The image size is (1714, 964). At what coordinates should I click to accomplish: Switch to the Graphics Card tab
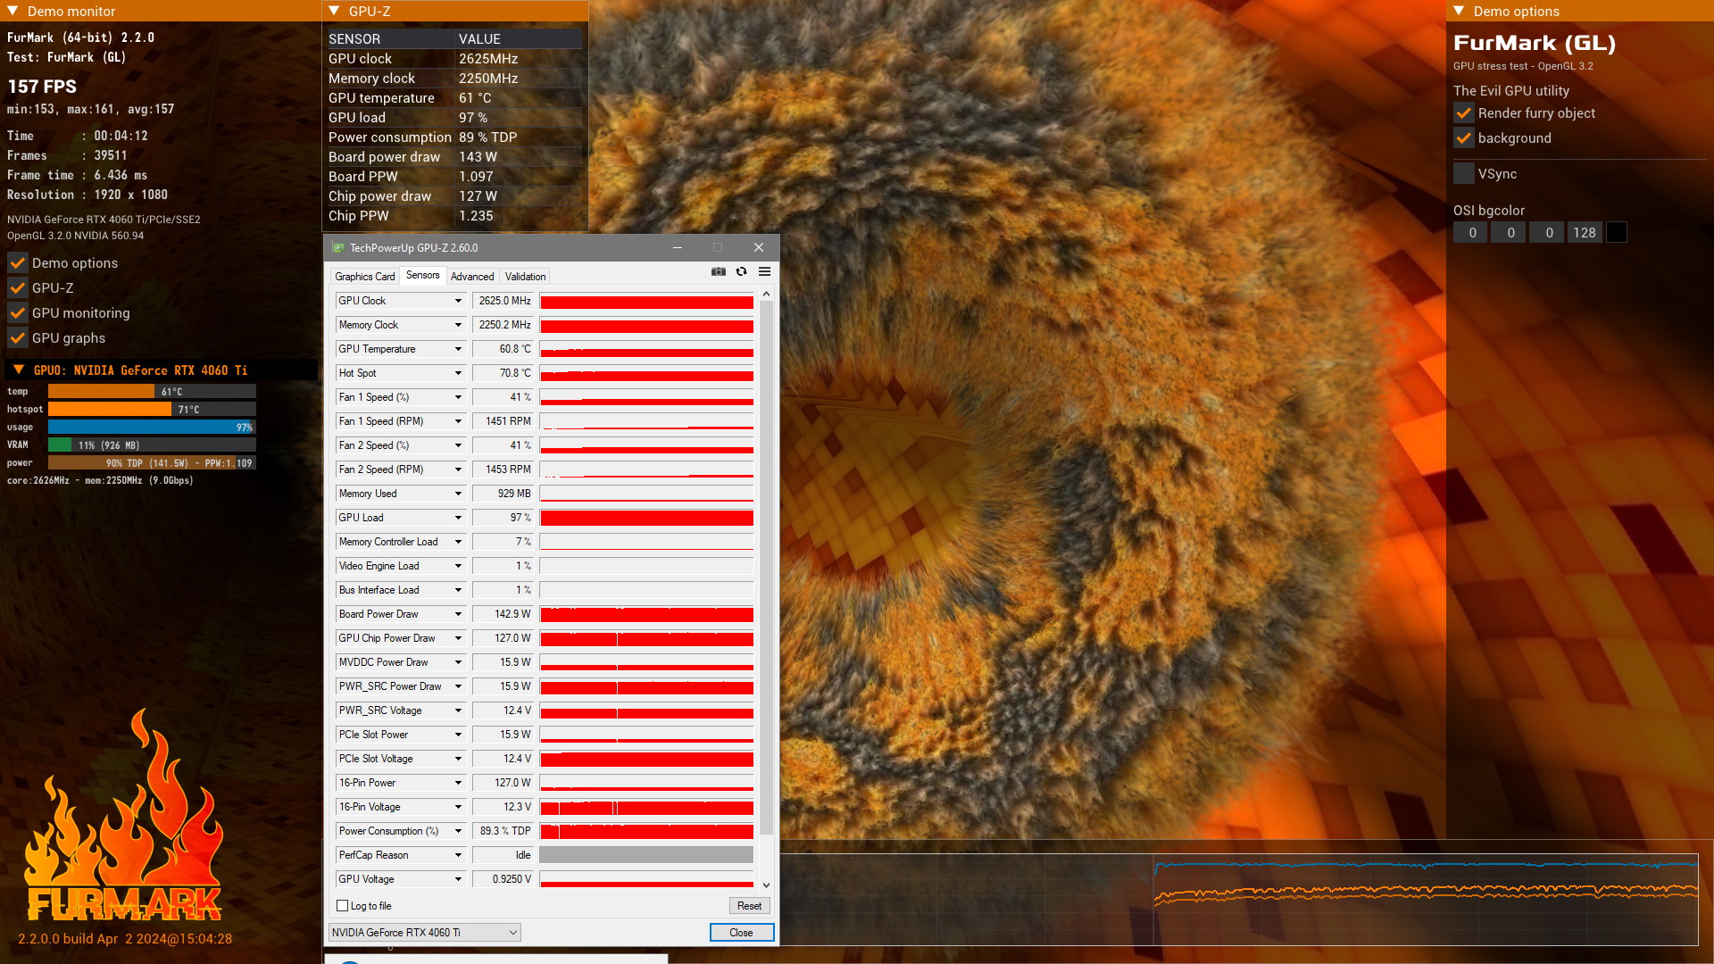tap(364, 277)
